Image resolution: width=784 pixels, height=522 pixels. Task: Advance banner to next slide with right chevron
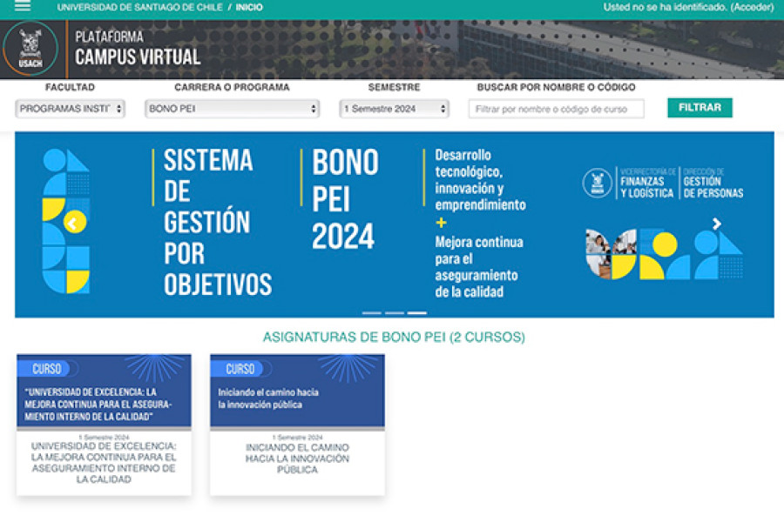[x=716, y=222]
